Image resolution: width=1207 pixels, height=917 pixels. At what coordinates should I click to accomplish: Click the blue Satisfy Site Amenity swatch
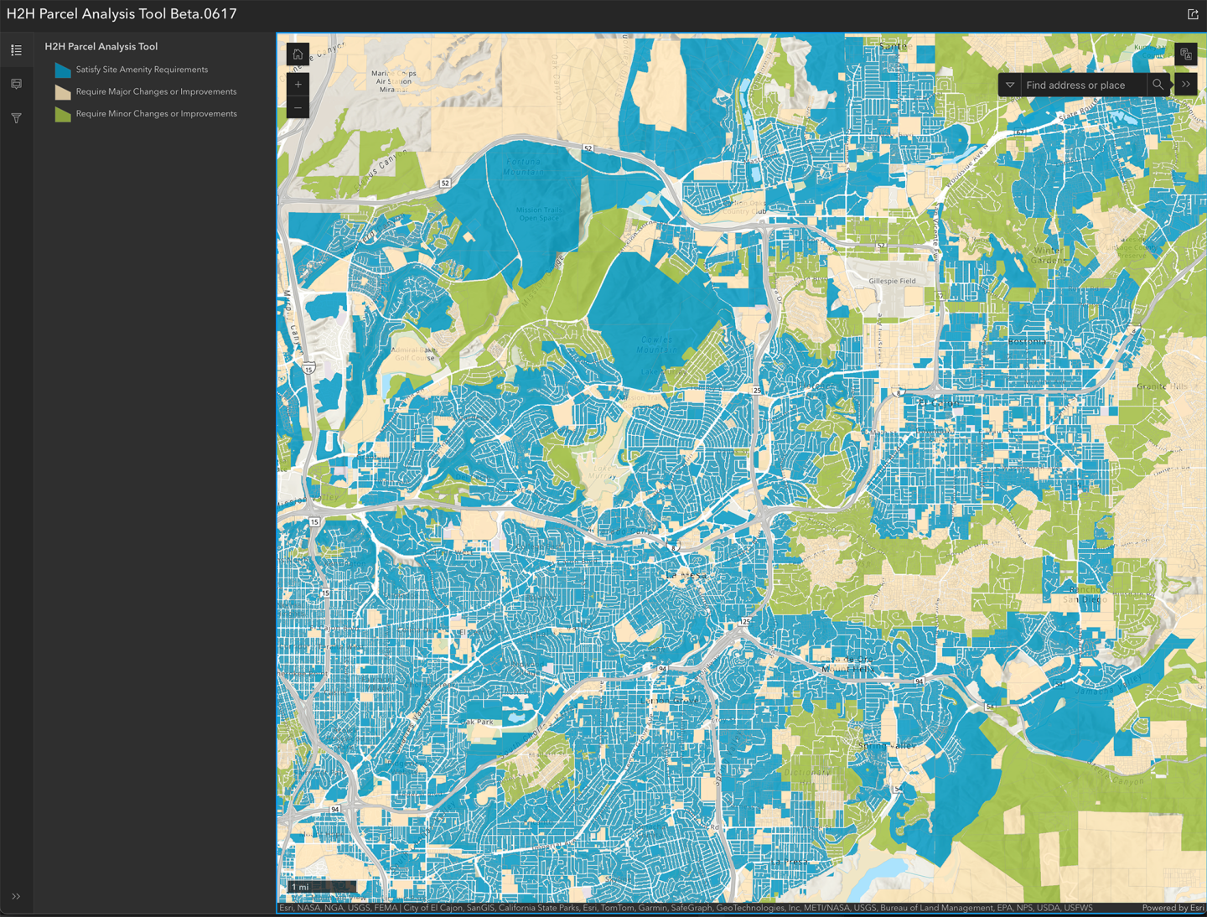tap(63, 70)
